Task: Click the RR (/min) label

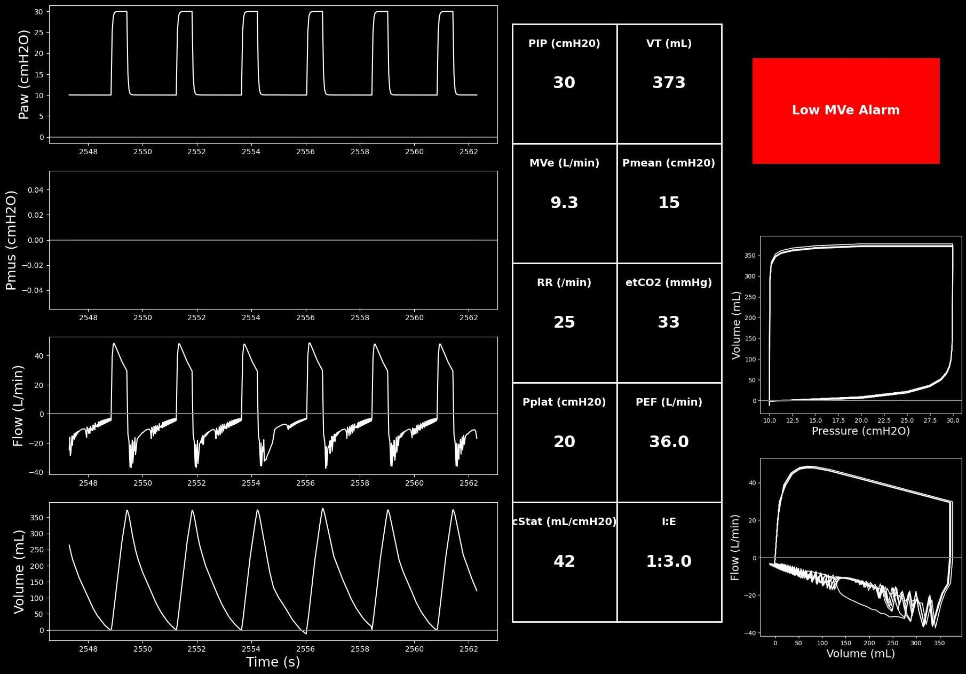Action: click(x=564, y=283)
